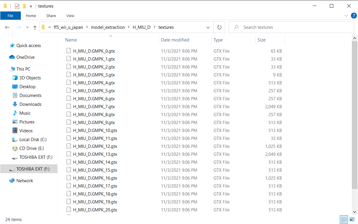Click New folder icon in title bar

click(x=24, y=6)
